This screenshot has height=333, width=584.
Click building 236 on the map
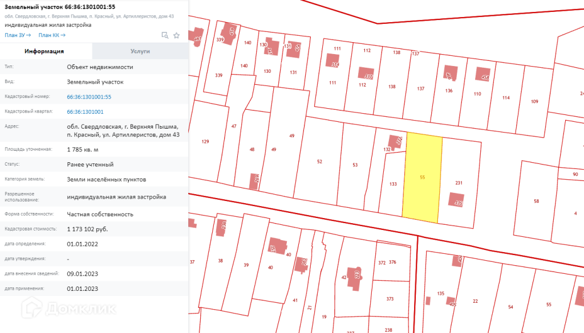click(221, 228)
